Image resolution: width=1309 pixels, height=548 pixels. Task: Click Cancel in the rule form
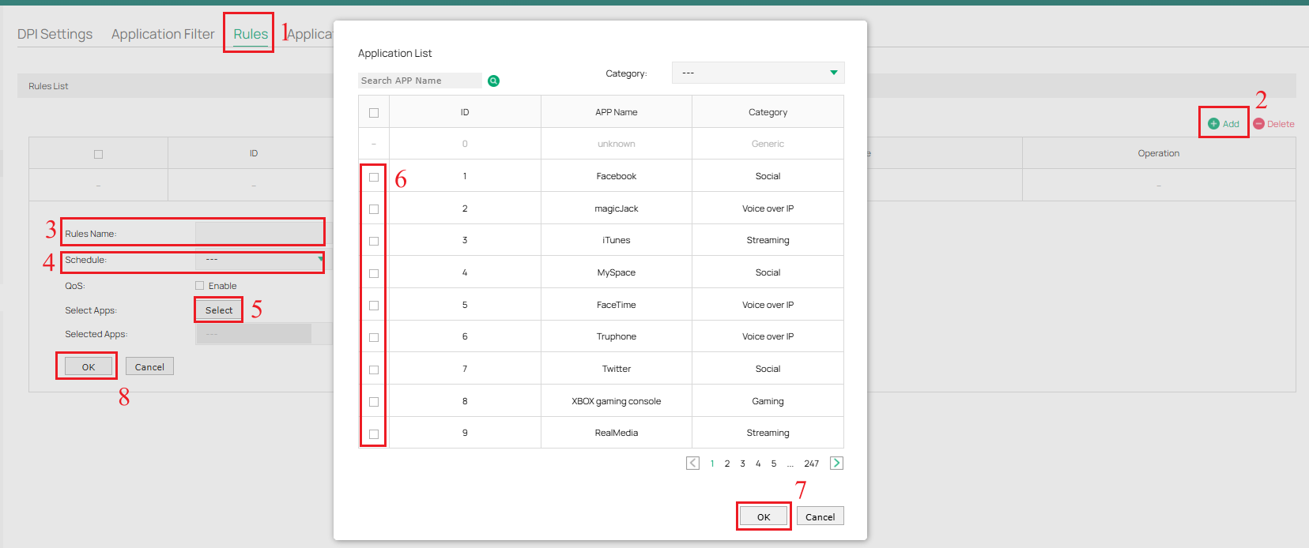point(149,366)
